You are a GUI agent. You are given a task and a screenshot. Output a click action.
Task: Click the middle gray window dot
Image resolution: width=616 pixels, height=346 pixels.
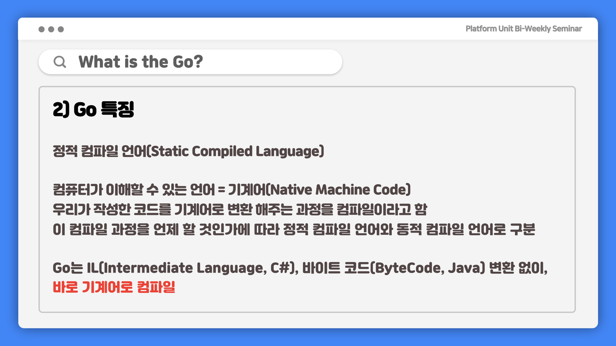pos(51,29)
